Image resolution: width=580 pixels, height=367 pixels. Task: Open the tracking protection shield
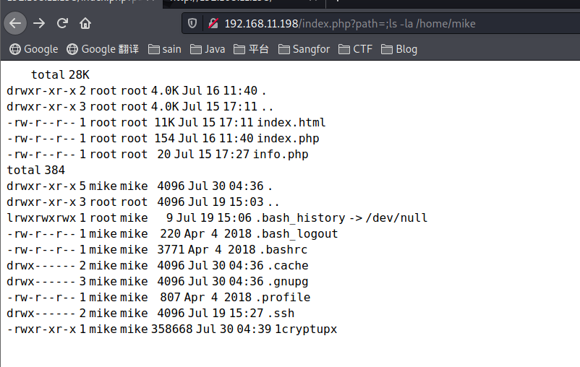coord(192,23)
